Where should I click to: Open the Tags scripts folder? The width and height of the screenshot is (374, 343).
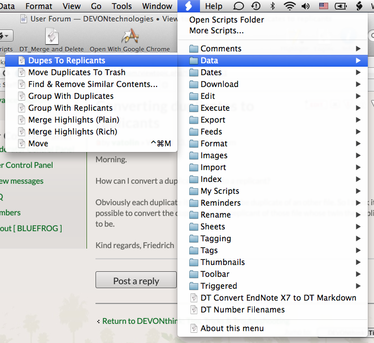click(x=273, y=250)
